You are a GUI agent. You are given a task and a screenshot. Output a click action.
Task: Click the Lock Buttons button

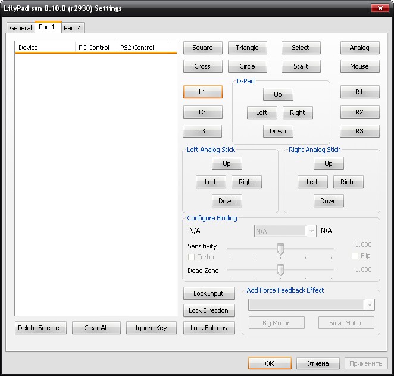point(209,328)
